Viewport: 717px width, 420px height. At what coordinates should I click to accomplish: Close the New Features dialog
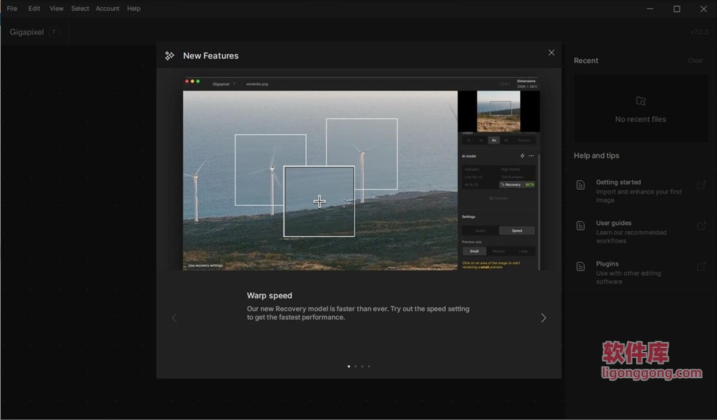point(551,52)
